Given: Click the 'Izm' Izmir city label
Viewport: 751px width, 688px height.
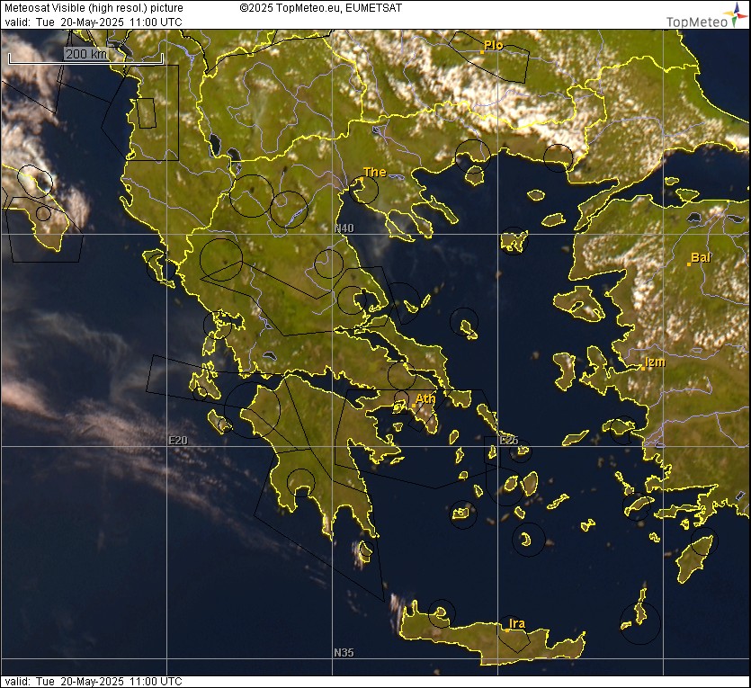Looking at the screenshot, I should point(655,362).
